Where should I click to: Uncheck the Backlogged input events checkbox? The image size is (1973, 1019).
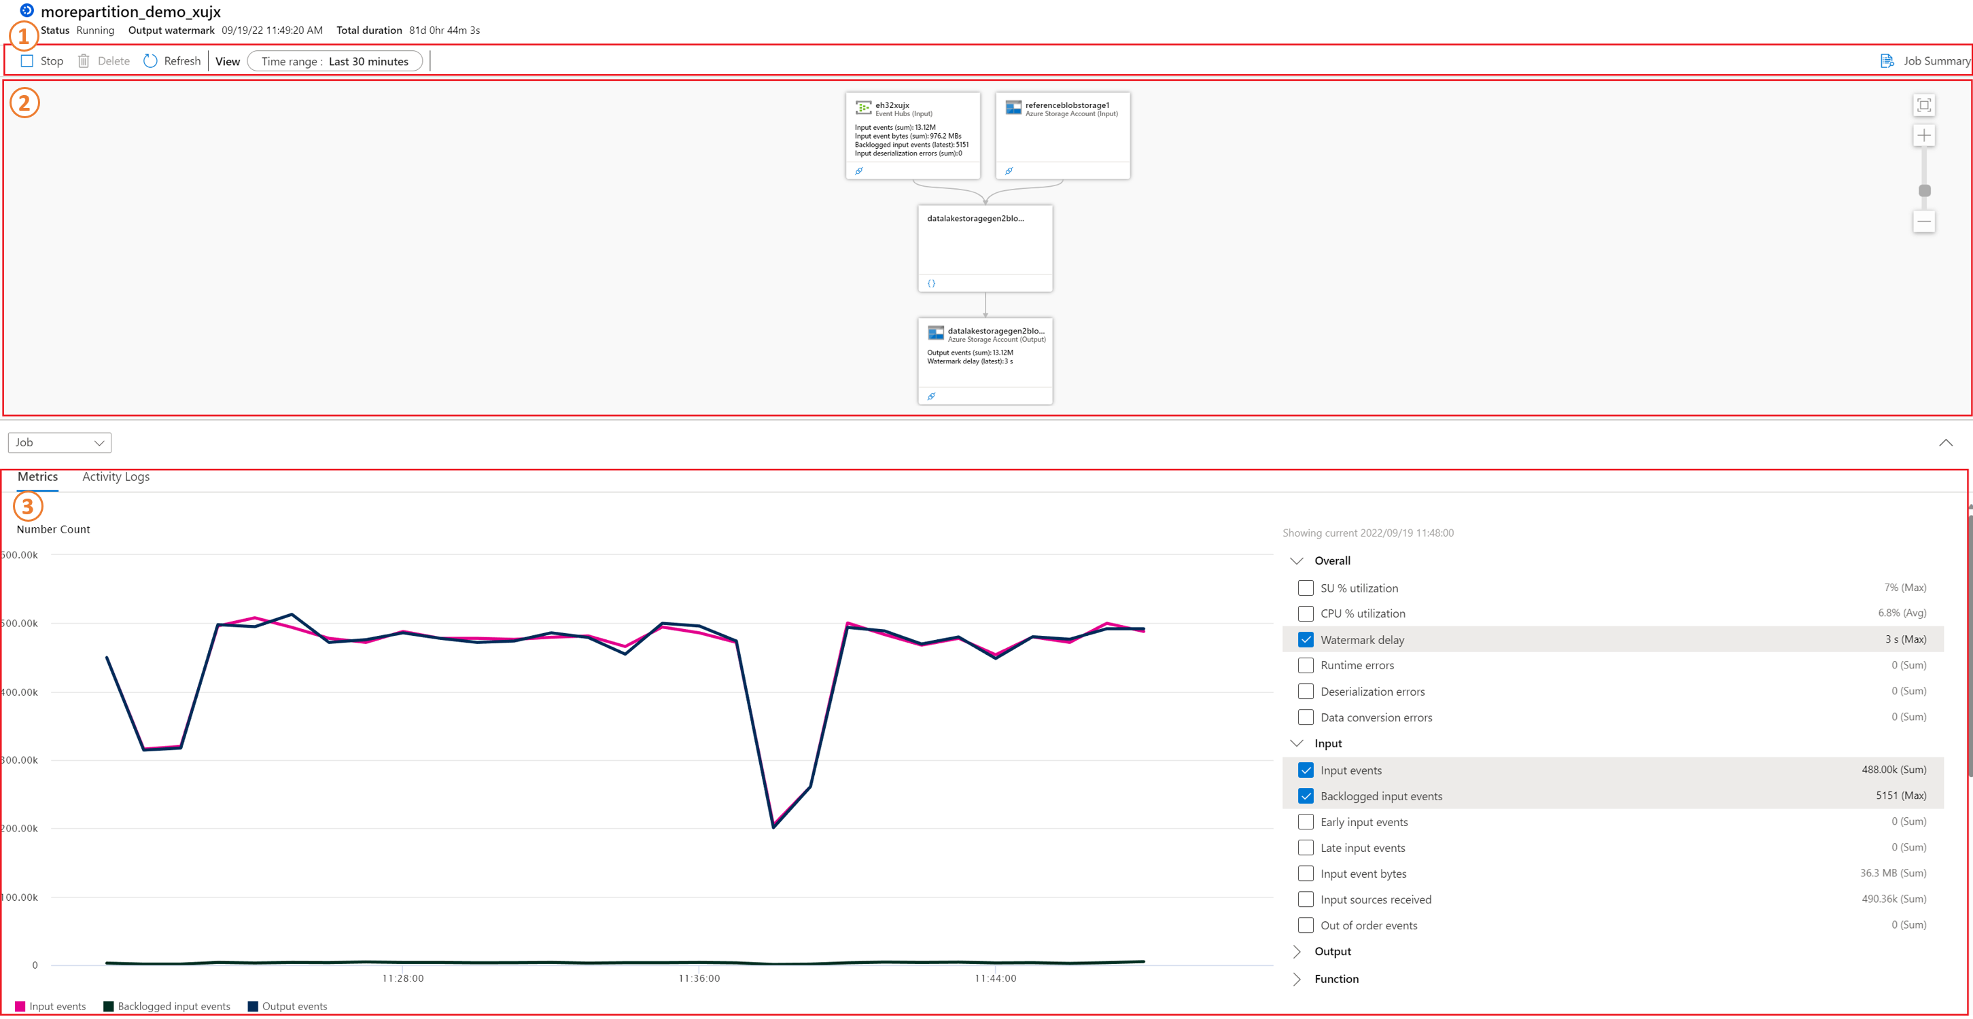(x=1305, y=796)
